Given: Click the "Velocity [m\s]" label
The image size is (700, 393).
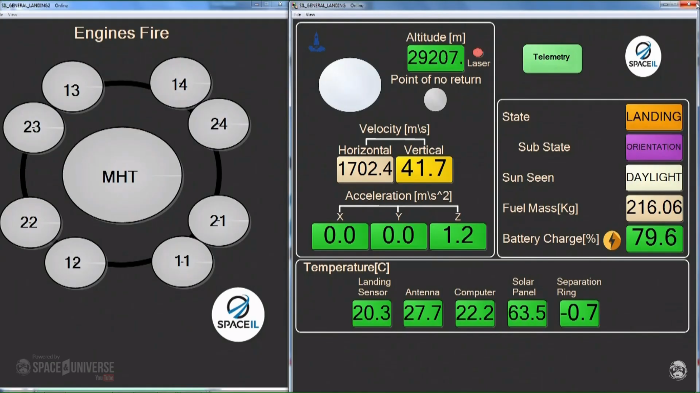Looking at the screenshot, I should 395,129.
